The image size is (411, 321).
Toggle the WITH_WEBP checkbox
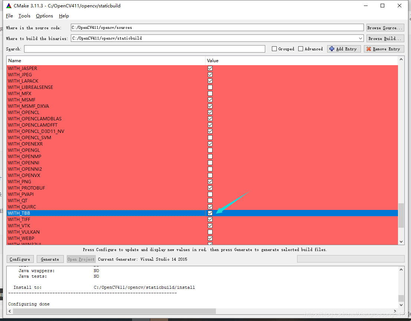click(210, 238)
